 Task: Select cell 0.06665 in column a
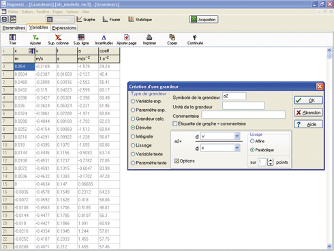point(88,184)
